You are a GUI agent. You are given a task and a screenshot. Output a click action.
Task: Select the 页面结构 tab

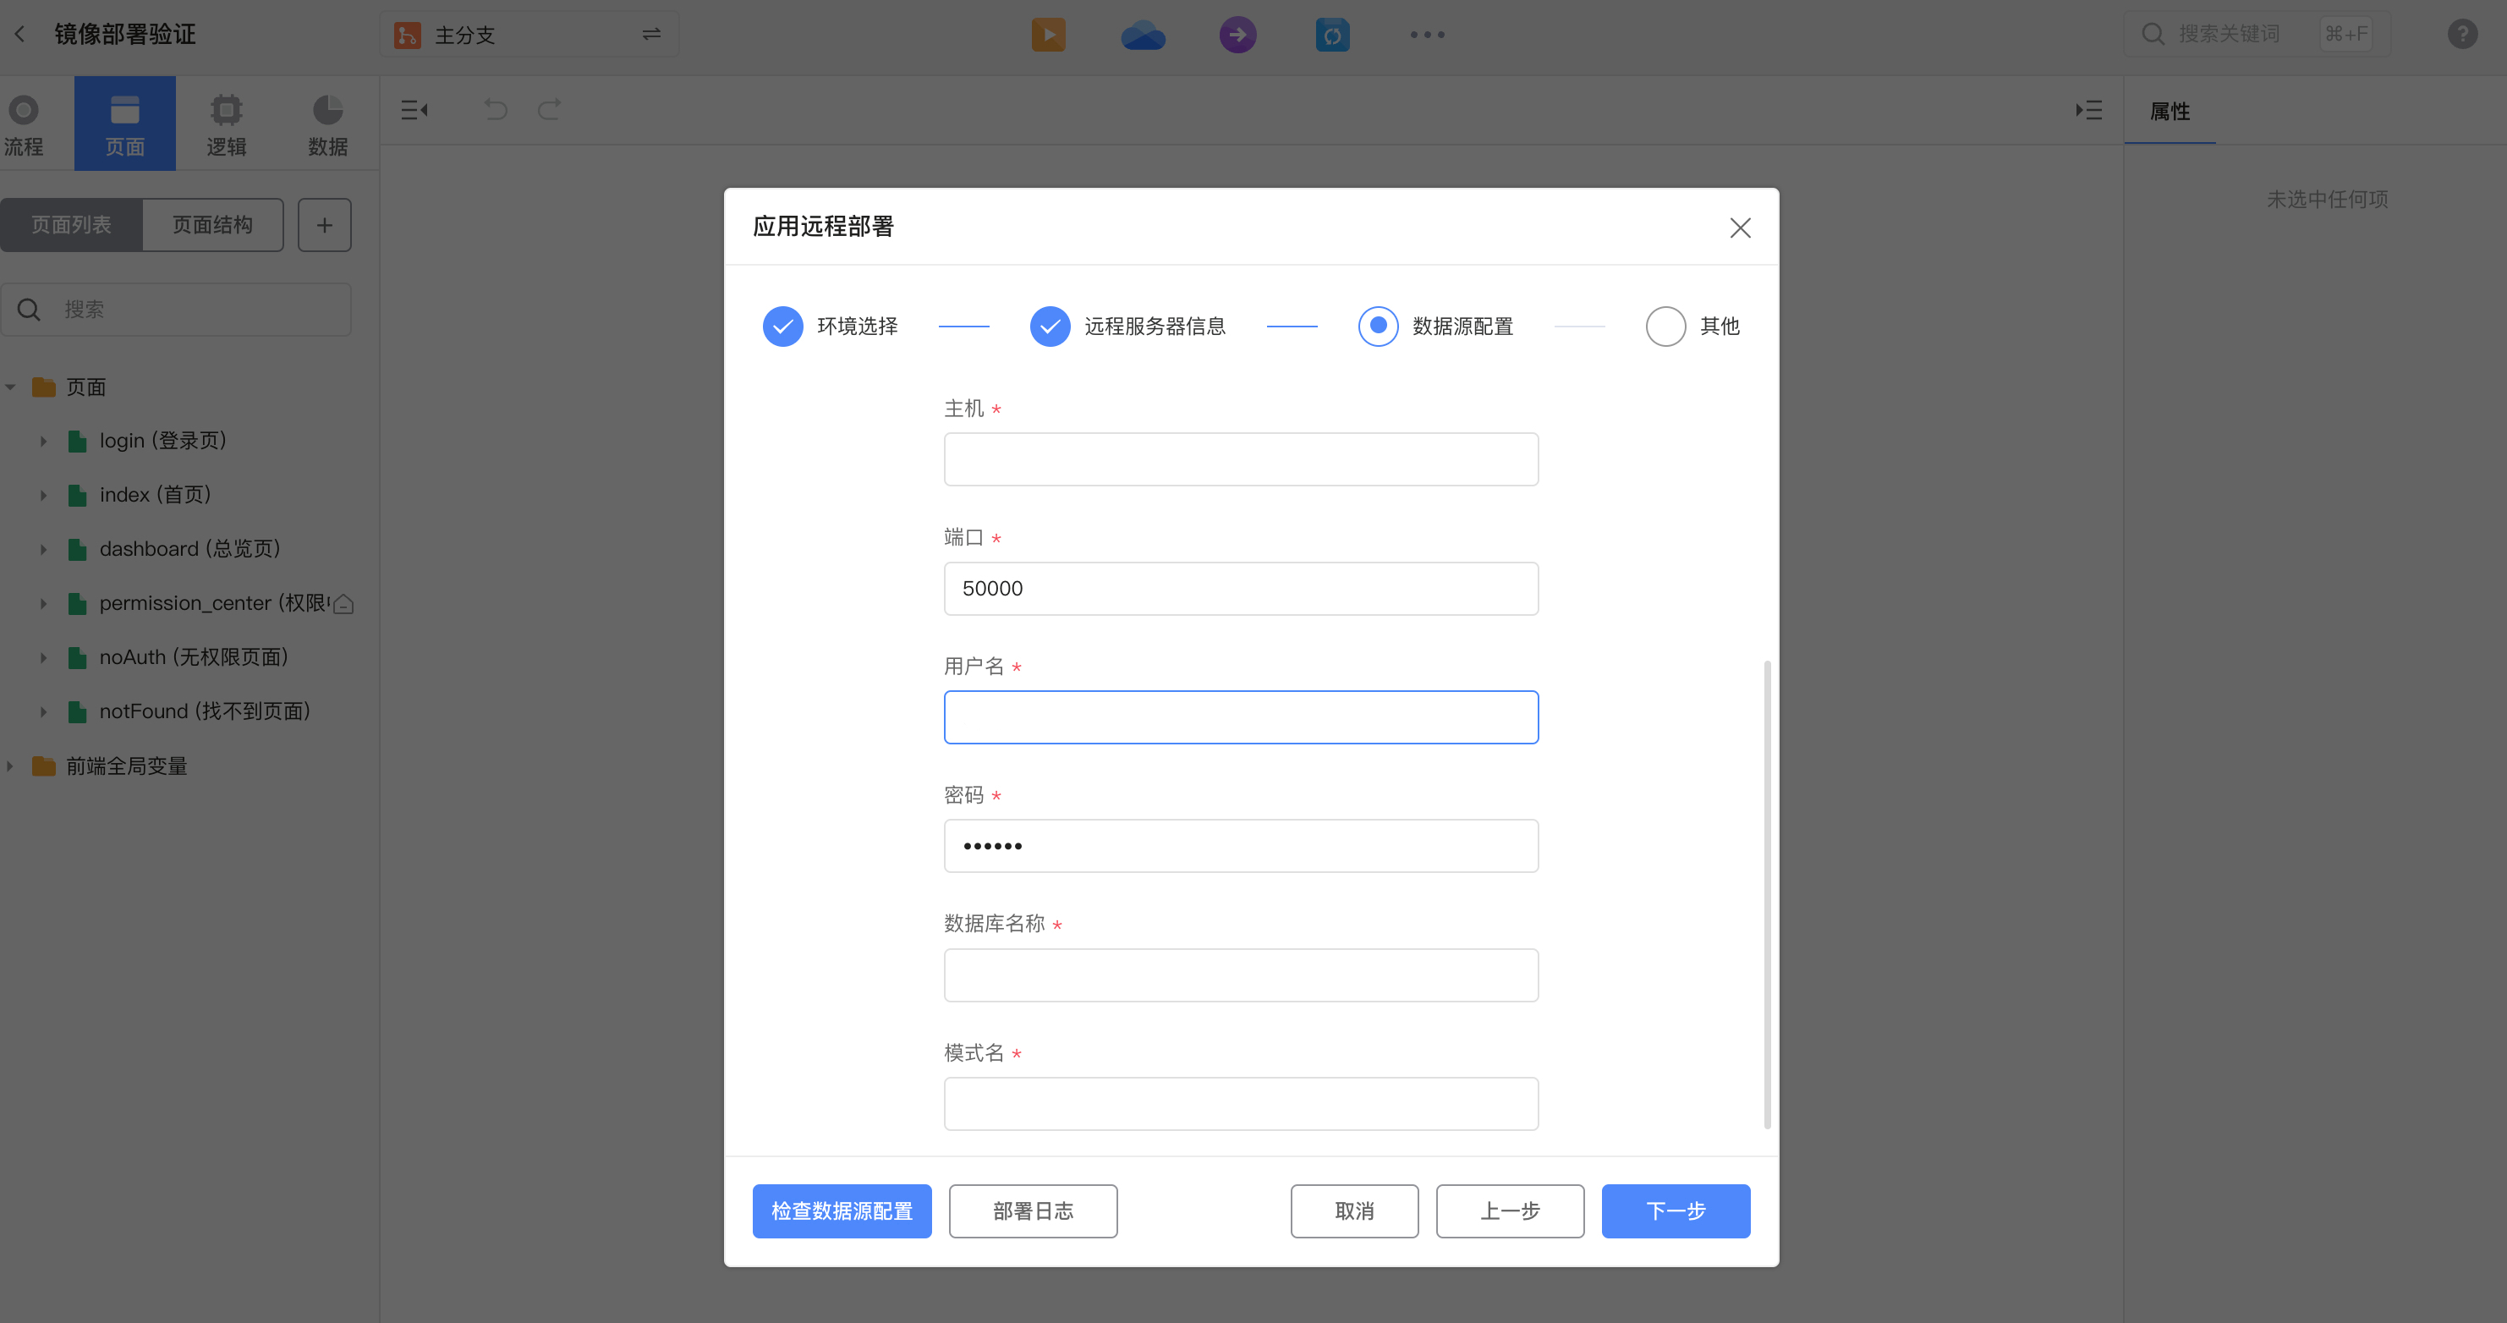tap(212, 225)
